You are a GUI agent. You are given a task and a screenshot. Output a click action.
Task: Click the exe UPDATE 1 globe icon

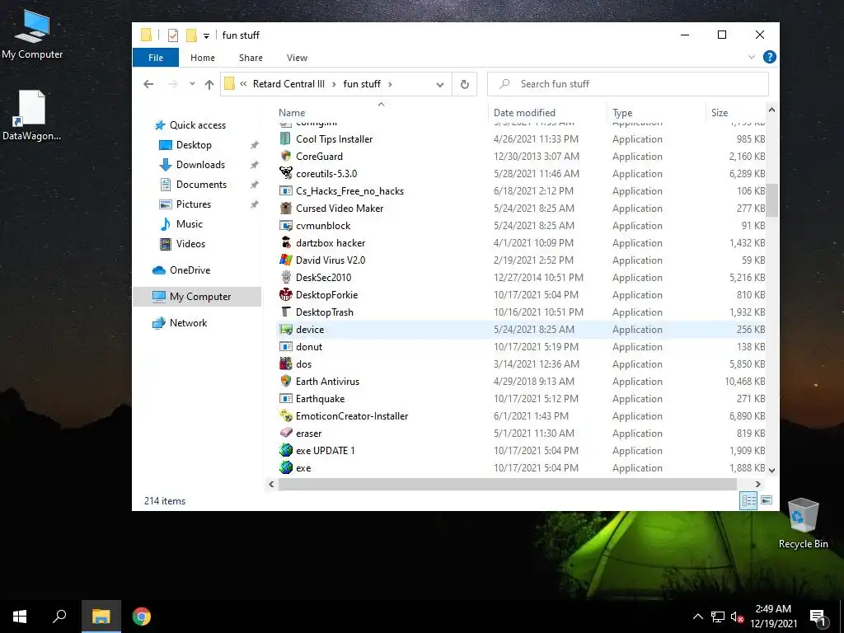(285, 451)
